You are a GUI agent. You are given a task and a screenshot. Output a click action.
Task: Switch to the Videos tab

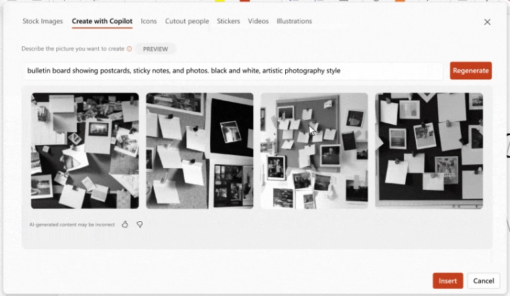click(258, 21)
